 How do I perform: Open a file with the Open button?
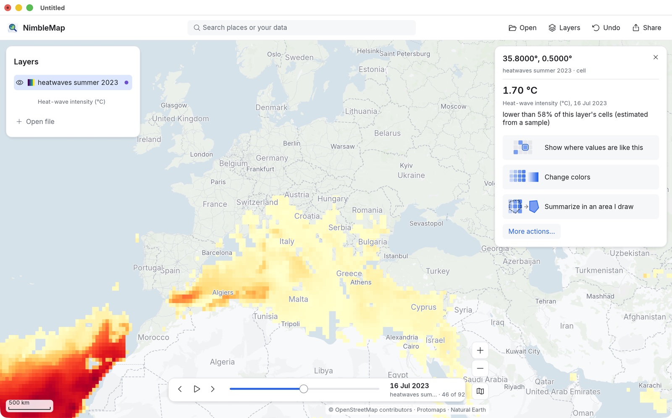522,28
